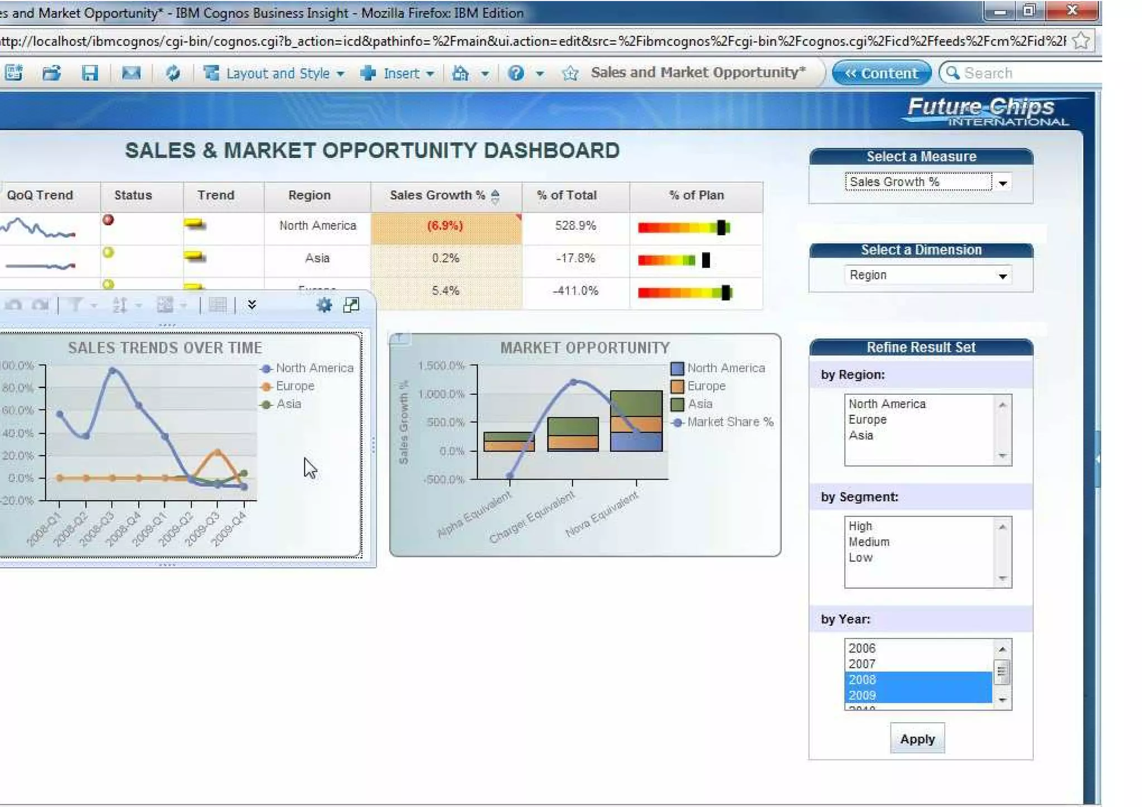
Task: Click the Apply button
Action: (917, 738)
